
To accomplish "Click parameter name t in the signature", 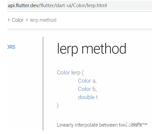I will (x=97, y=97).
